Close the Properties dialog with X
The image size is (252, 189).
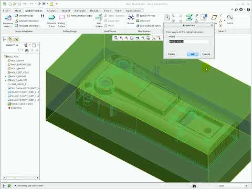[212, 25]
